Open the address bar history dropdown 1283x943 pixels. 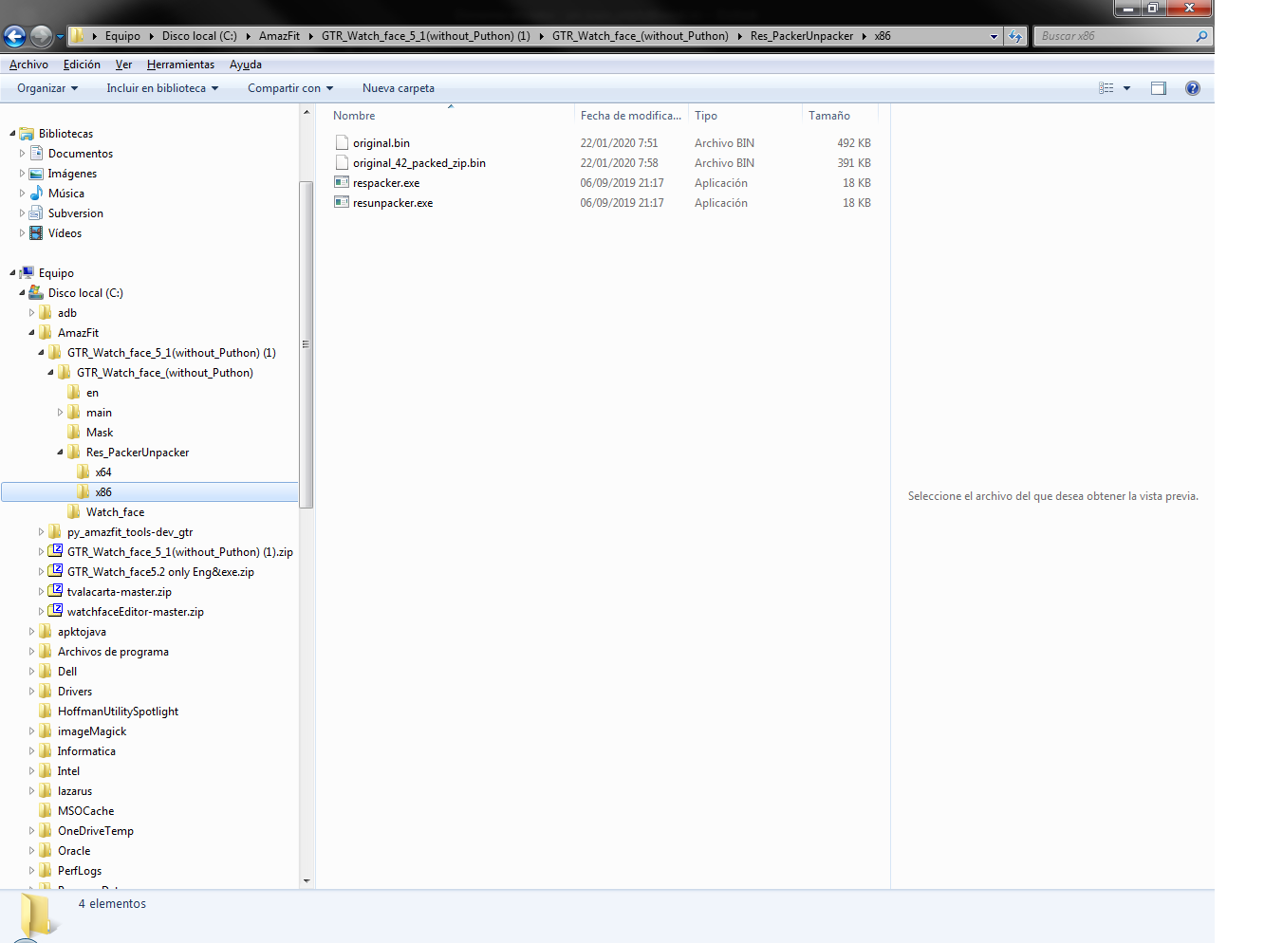tap(994, 36)
